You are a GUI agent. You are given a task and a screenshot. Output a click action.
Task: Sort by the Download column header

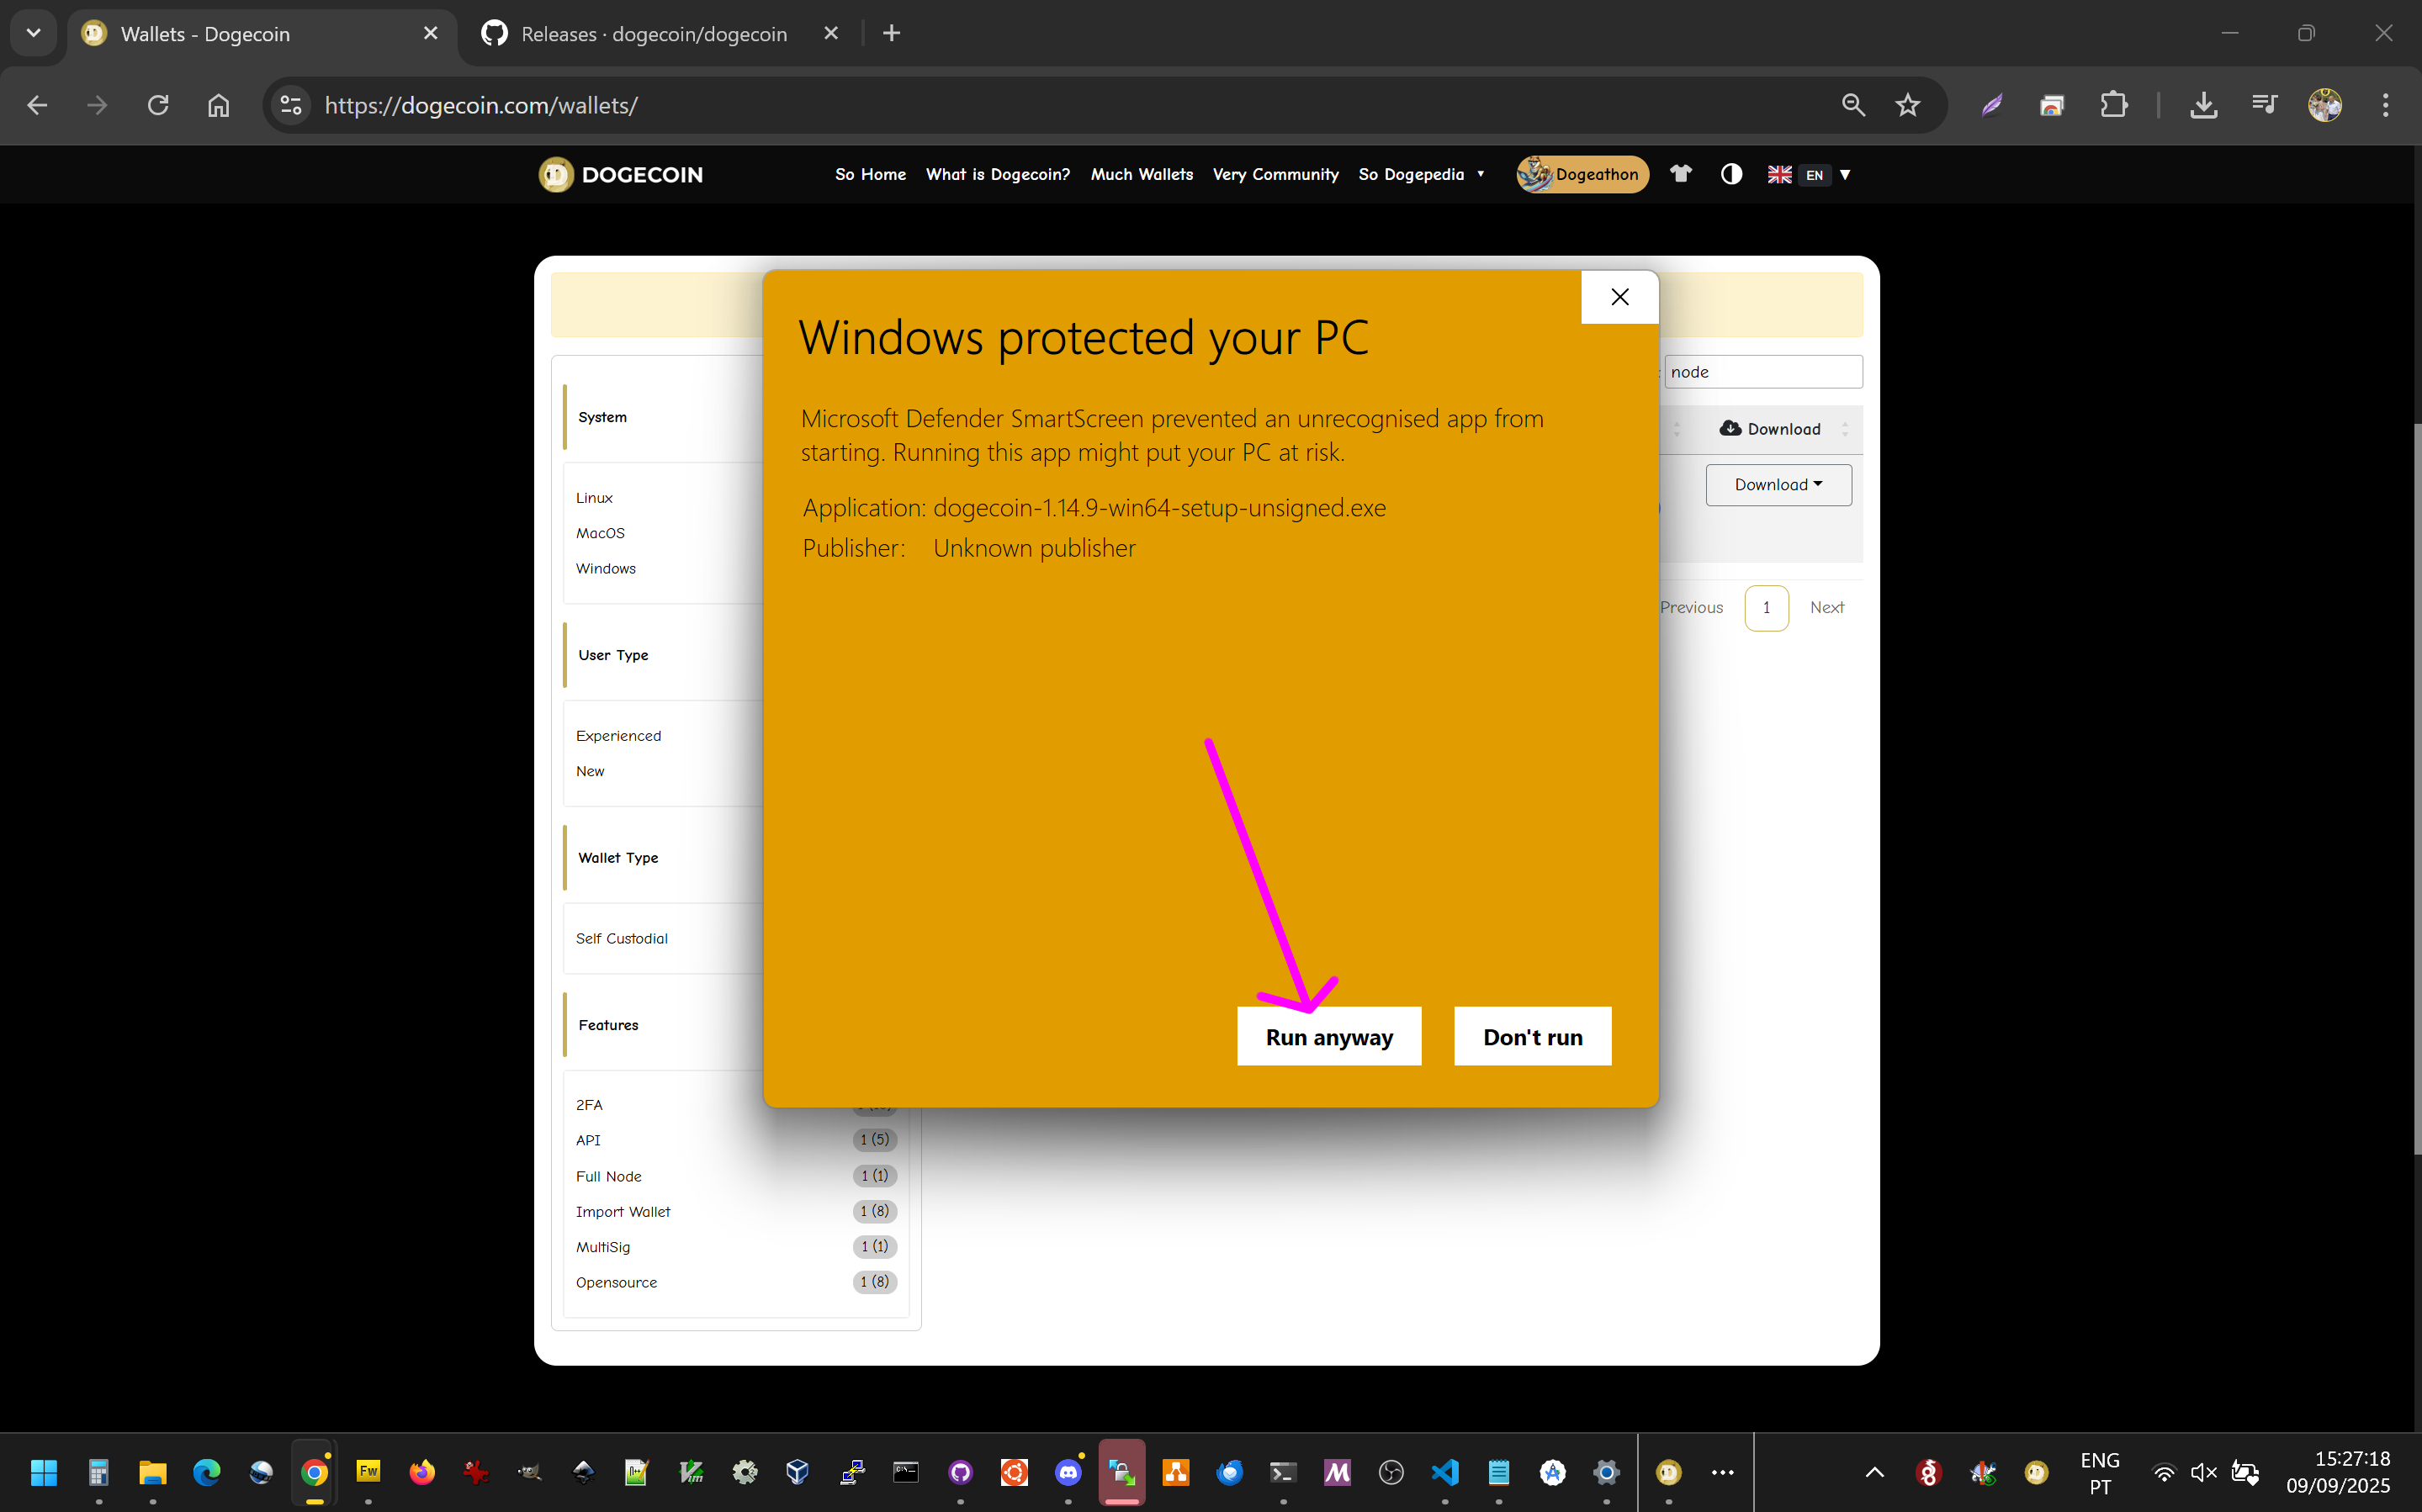pyautogui.click(x=1771, y=429)
